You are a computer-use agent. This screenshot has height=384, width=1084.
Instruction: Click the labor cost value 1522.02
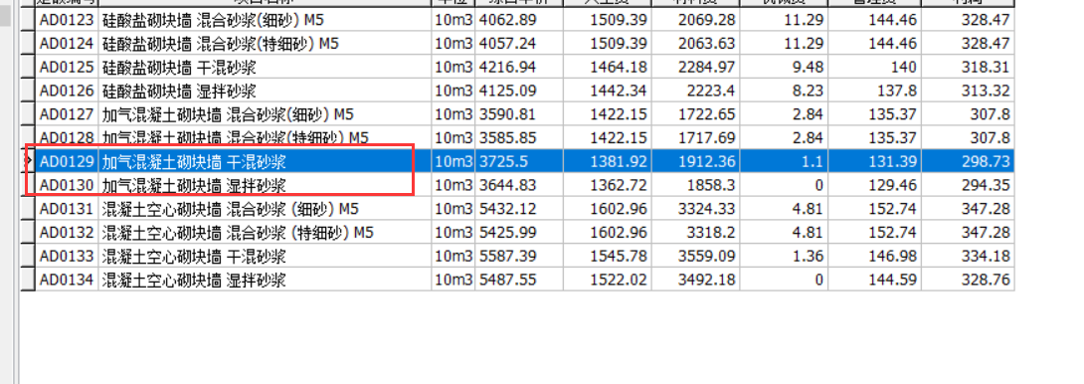tap(619, 280)
